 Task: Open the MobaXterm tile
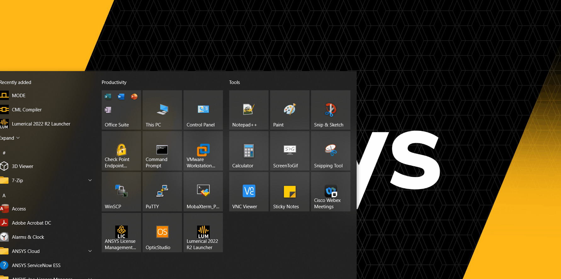coord(203,192)
